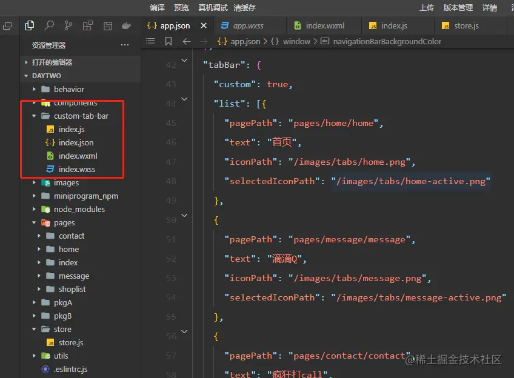This screenshot has height=378, width=514.
Task: Click the window breadcrumb segment
Action: pyautogui.click(x=290, y=42)
